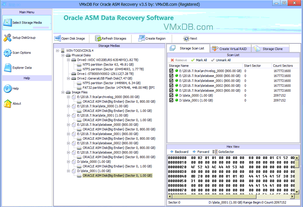Click the Create Virtual RAID tab icon

click(x=215, y=49)
